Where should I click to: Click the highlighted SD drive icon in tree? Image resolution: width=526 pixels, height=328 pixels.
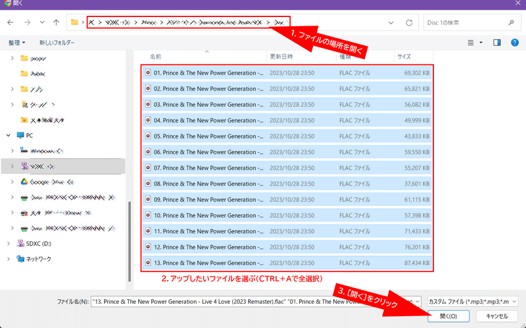pos(24,166)
